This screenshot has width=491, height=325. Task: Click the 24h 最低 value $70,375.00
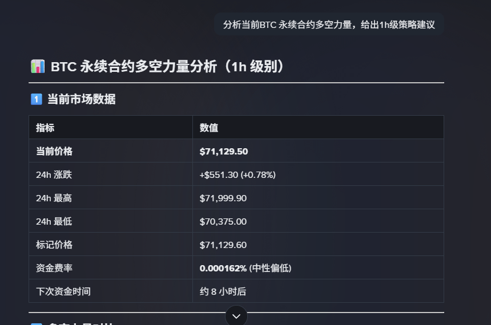point(223,221)
